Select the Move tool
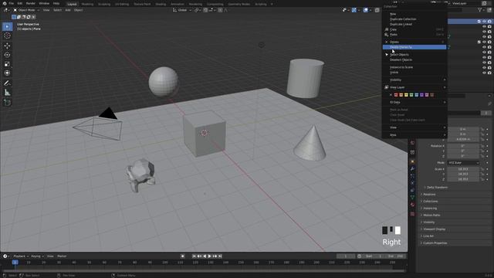This screenshot has width=494, height=278. click(7, 46)
